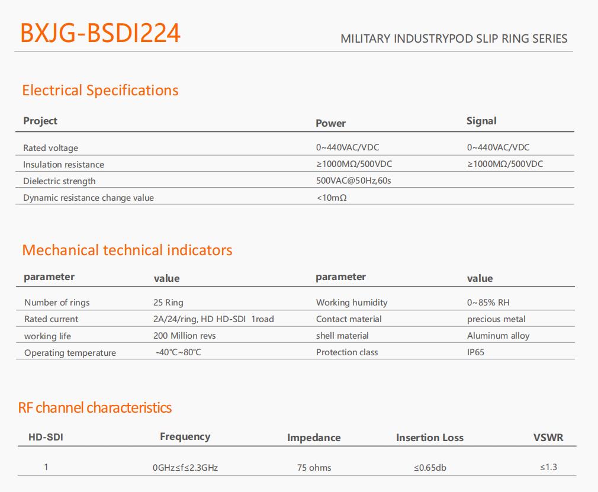Click the ≤1.3 VSWR value
The height and width of the screenshot is (492, 598).
click(x=548, y=467)
